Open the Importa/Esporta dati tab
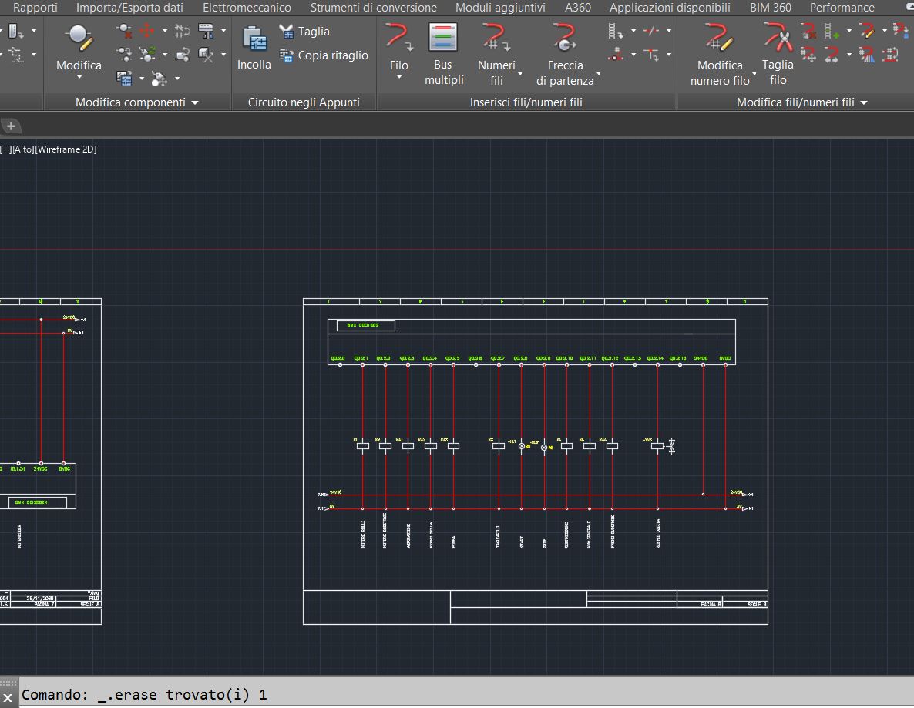The image size is (914, 708). [129, 8]
